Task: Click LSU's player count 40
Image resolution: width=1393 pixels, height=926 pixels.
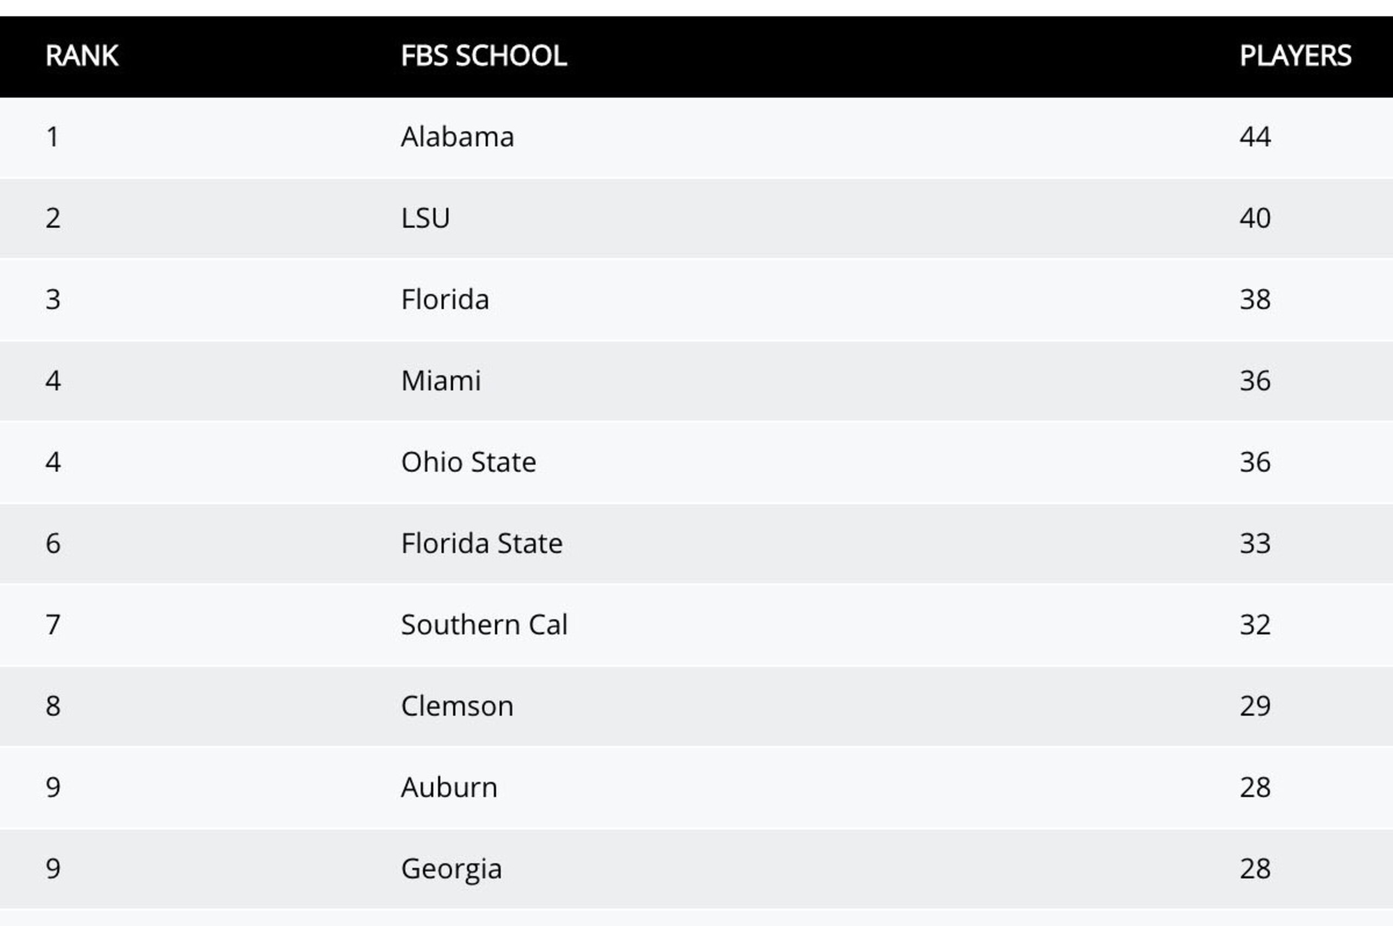Action: [1255, 219]
